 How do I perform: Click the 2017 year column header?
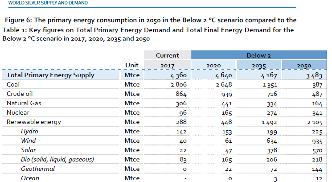click(x=167, y=66)
